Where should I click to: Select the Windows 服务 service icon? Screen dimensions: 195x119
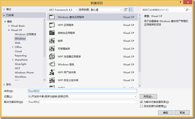coord(52,64)
